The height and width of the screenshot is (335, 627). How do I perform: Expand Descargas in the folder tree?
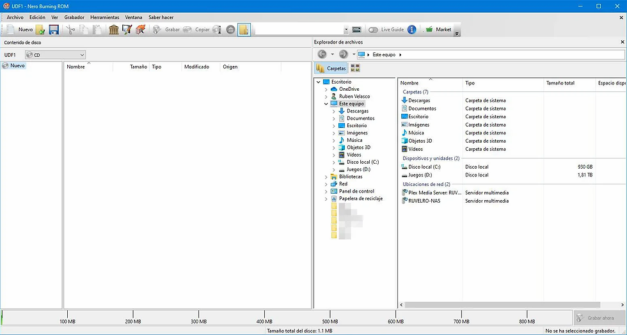pos(334,111)
